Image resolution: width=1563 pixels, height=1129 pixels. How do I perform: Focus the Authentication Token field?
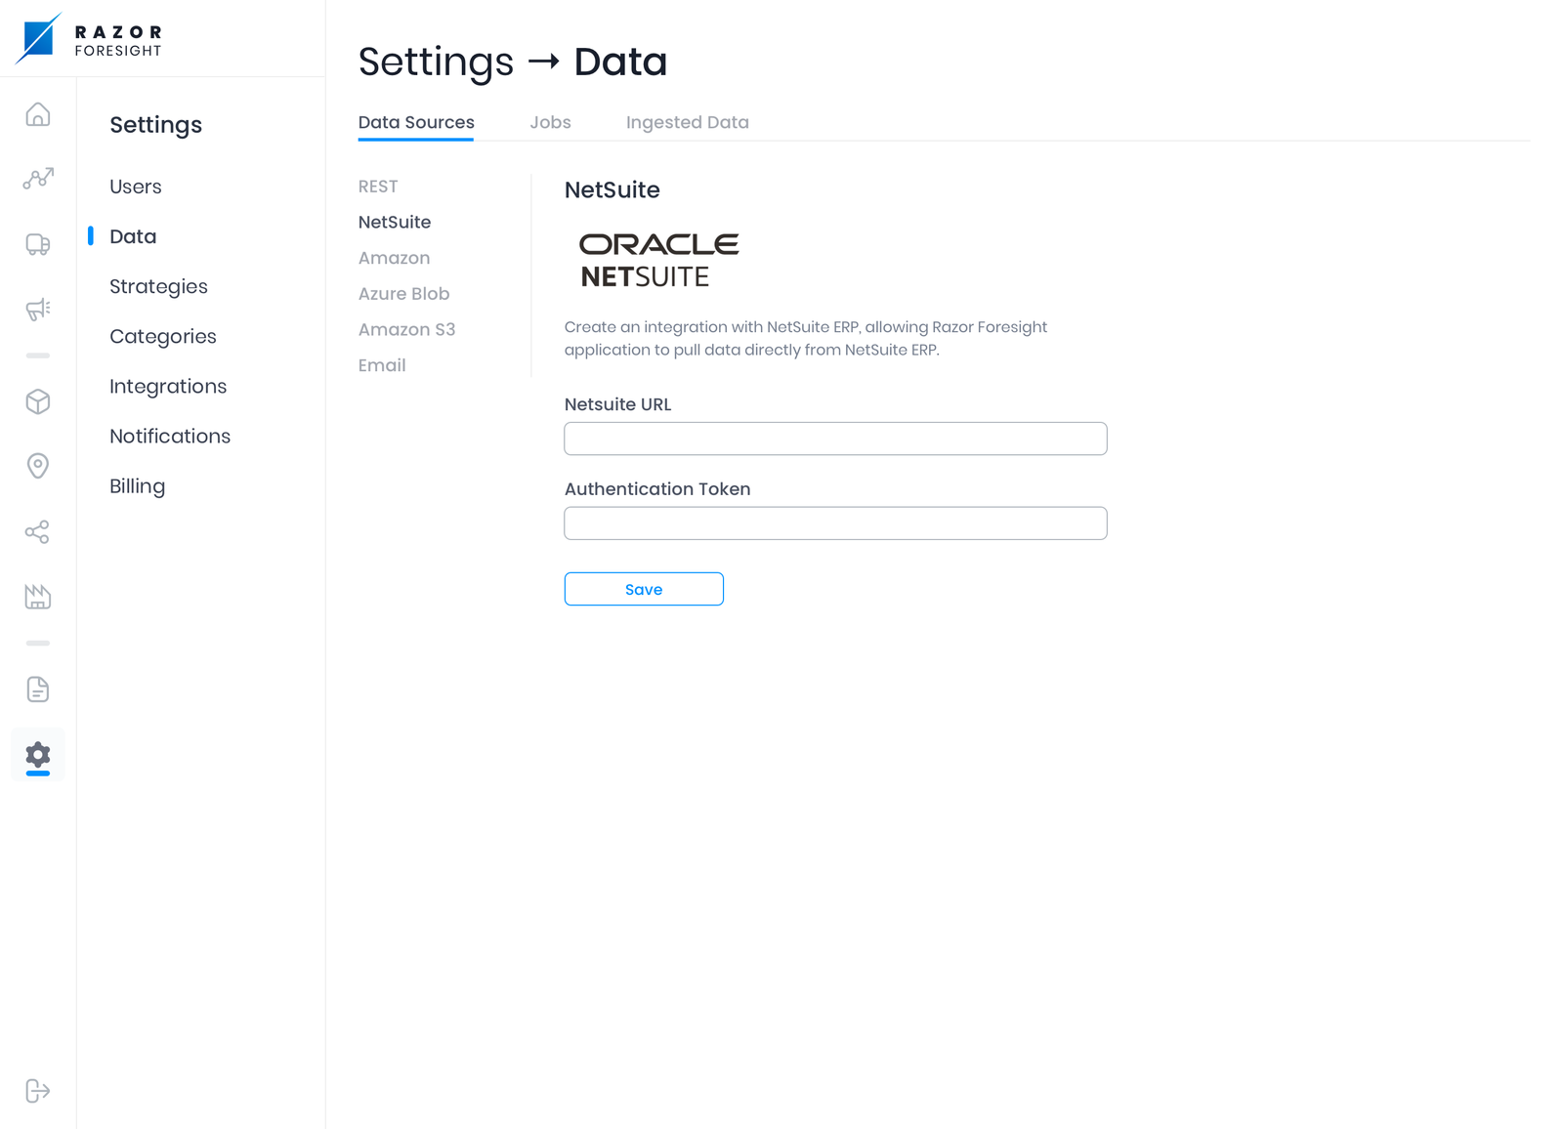(835, 523)
